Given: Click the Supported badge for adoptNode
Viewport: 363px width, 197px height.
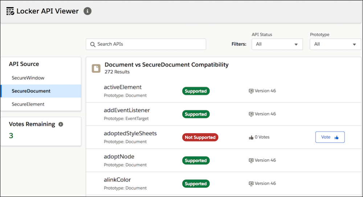Looking at the screenshot, I should 196,160.
